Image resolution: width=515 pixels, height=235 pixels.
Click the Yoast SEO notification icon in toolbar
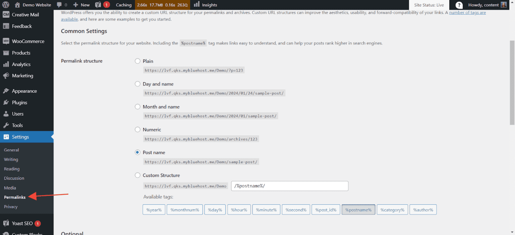click(99, 5)
